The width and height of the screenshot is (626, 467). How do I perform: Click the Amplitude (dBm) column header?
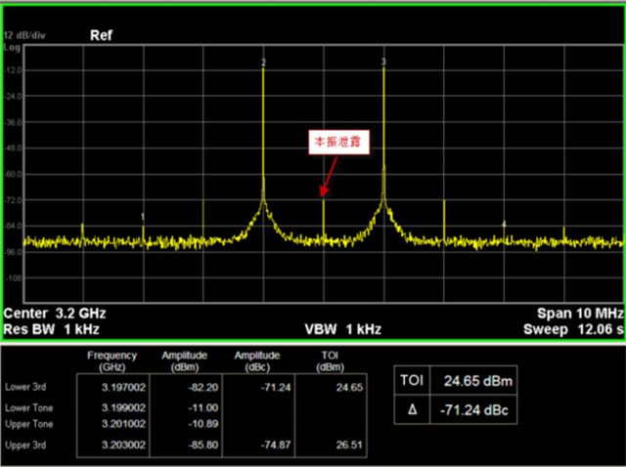[x=185, y=361]
